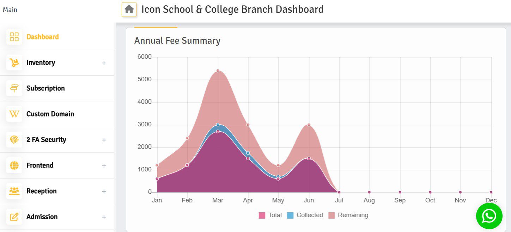
Task: Click the home icon button
Action: (x=129, y=10)
